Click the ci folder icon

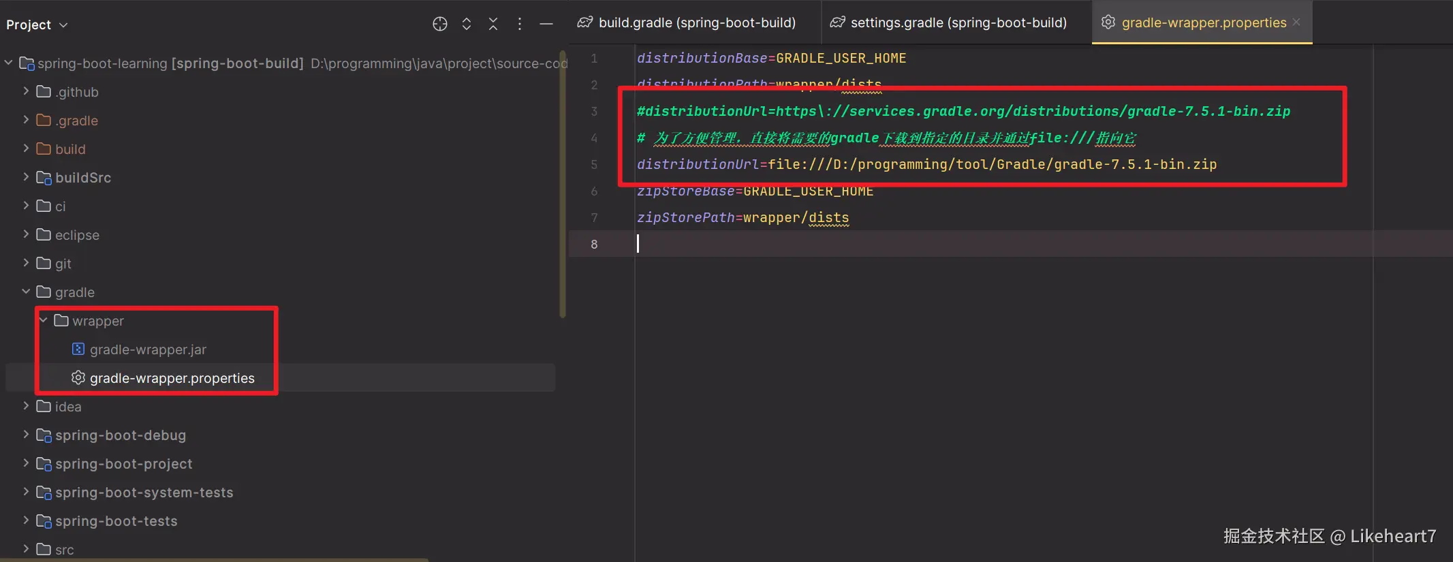coord(44,206)
